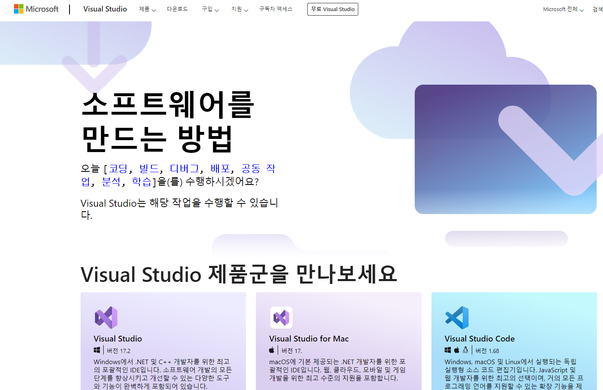Follow the 분석 link
The image size is (603, 390).
(111, 182)
